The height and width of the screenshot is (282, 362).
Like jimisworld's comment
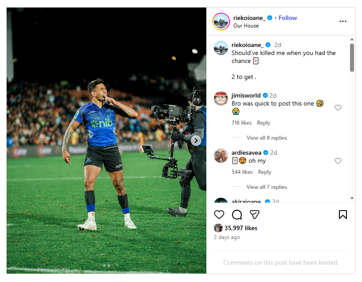pos(338,108)
